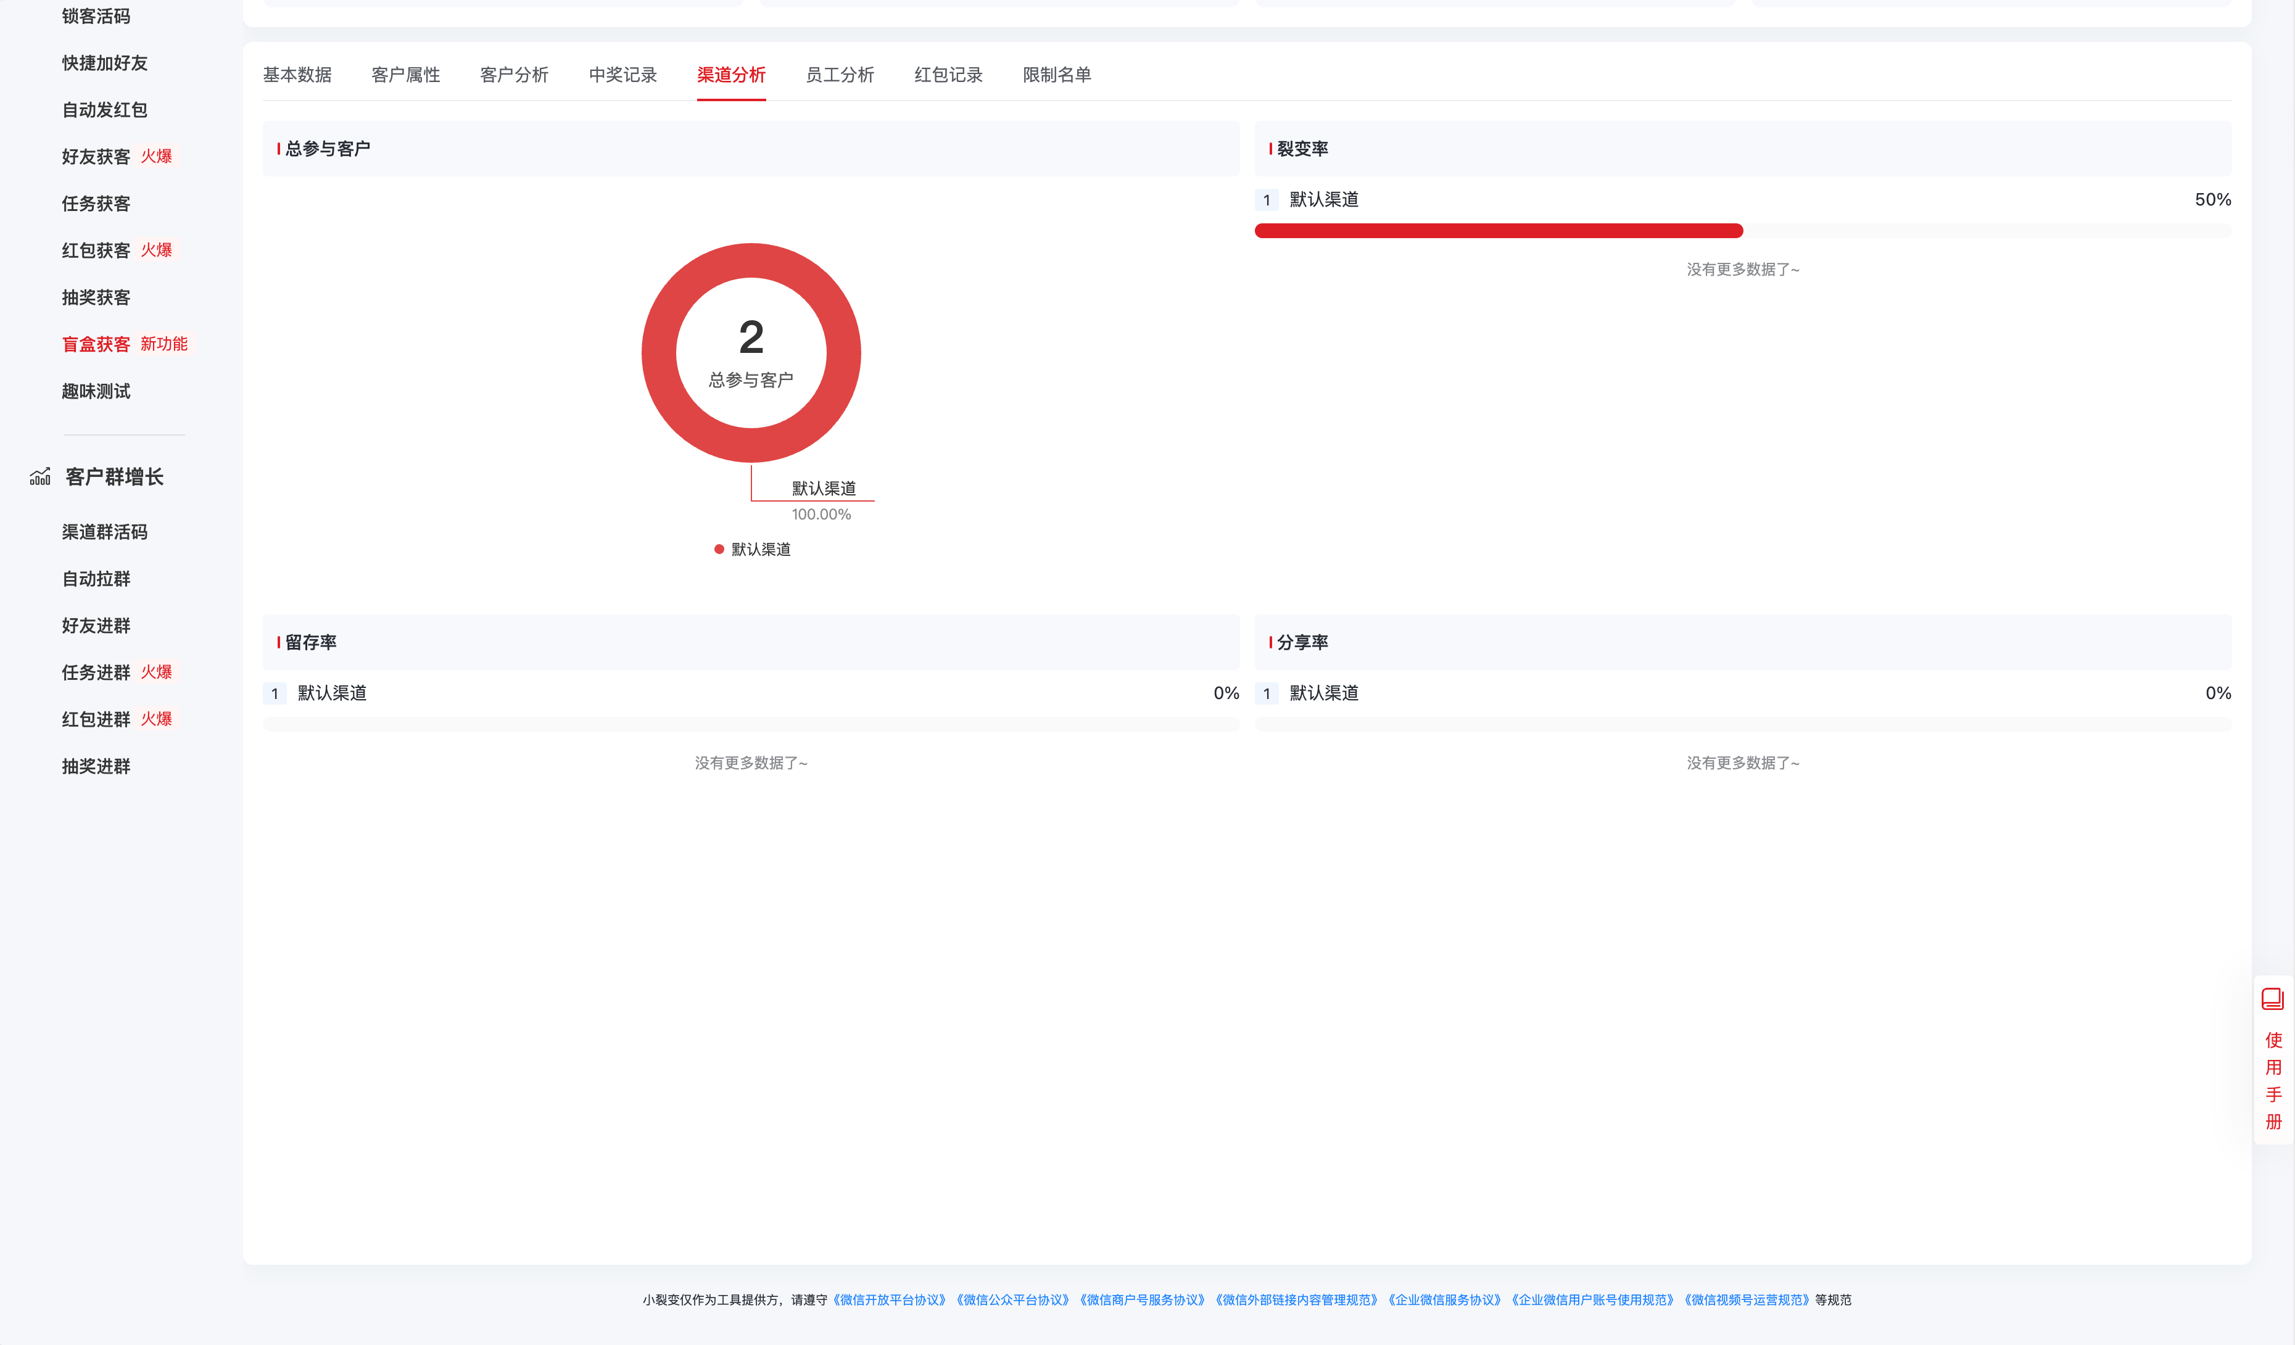
Task: Open 自动发红包 sidebar item
Action: (104, 110)
